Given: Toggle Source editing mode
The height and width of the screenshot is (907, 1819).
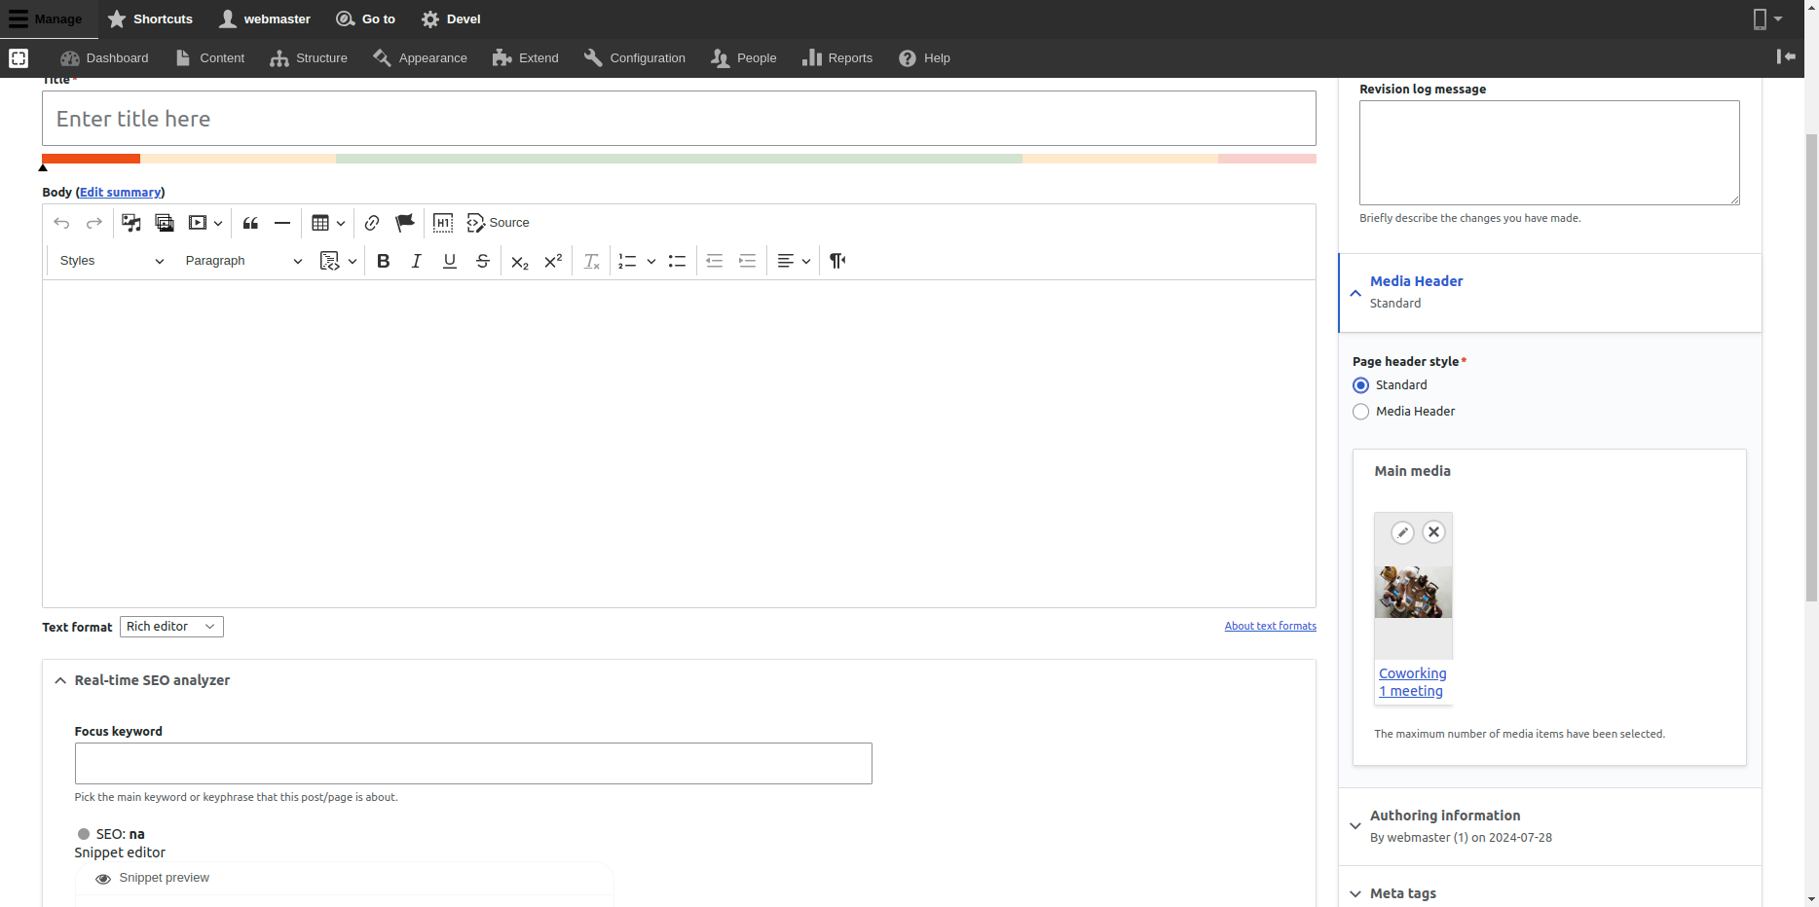Looking at the screenshot, I should 499,223.
